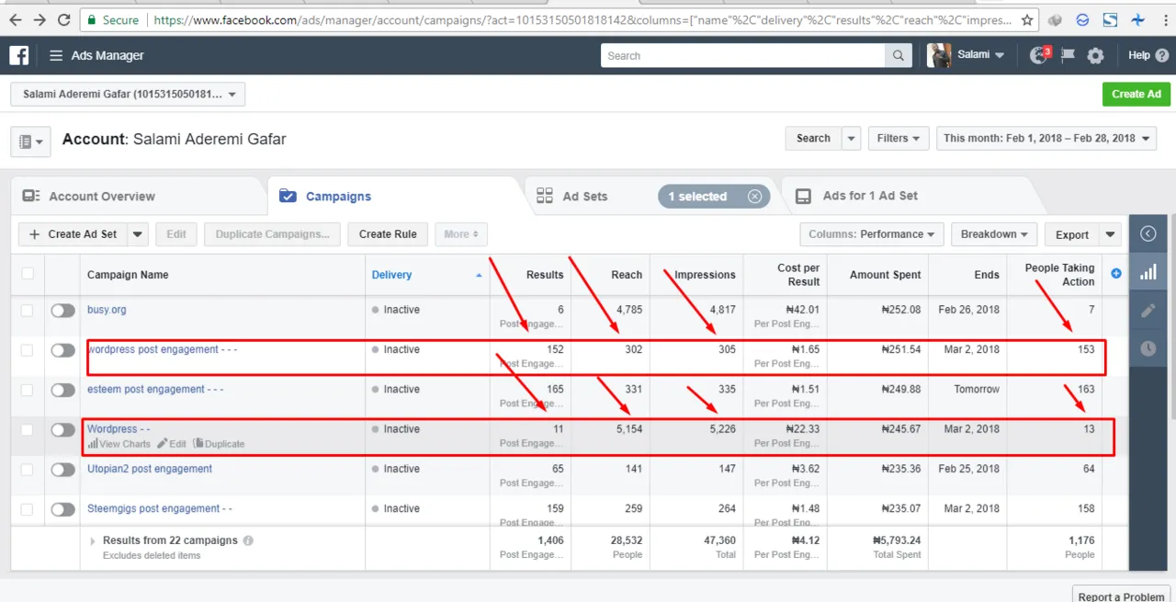
Task: Go back in browser history
Action: click(x=16, y=19)
